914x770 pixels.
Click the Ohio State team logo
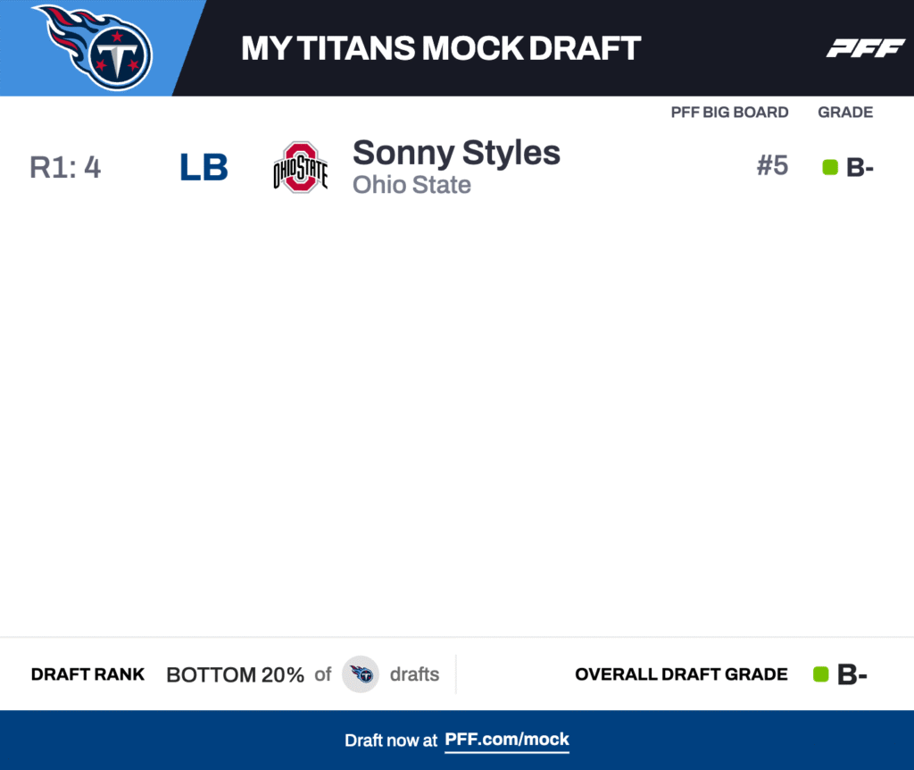tap(300, 167)
